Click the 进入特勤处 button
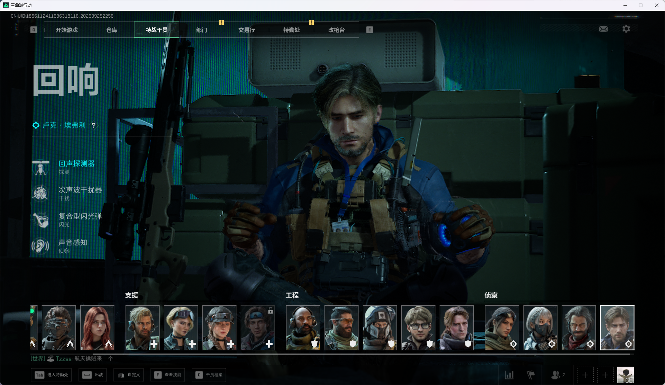Screen dimensions: 665x385 click(x=51, y=375)
